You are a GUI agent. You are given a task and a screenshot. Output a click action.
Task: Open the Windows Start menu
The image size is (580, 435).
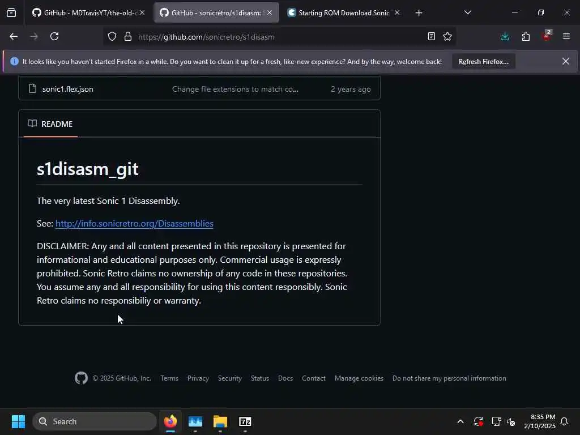(18, 421)
